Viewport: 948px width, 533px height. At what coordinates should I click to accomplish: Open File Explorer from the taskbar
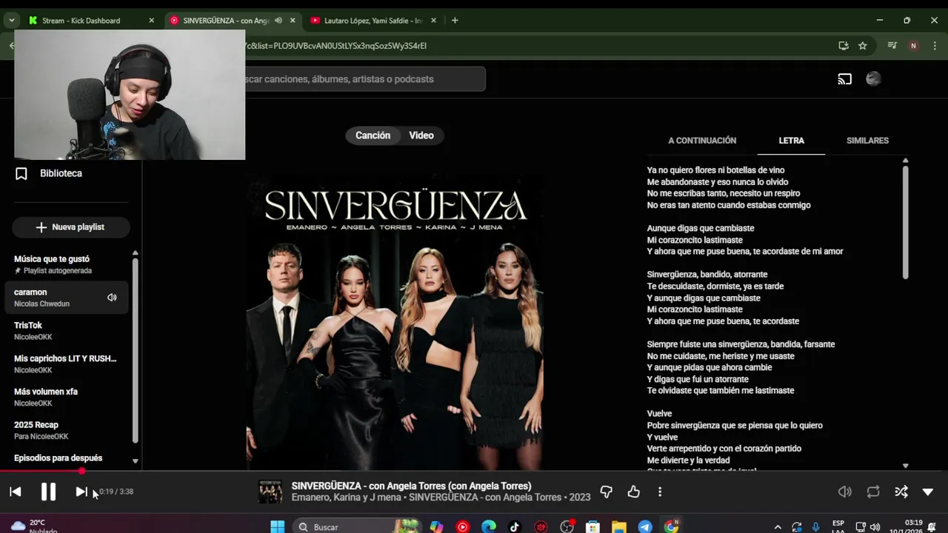click(x=619, y=527)
